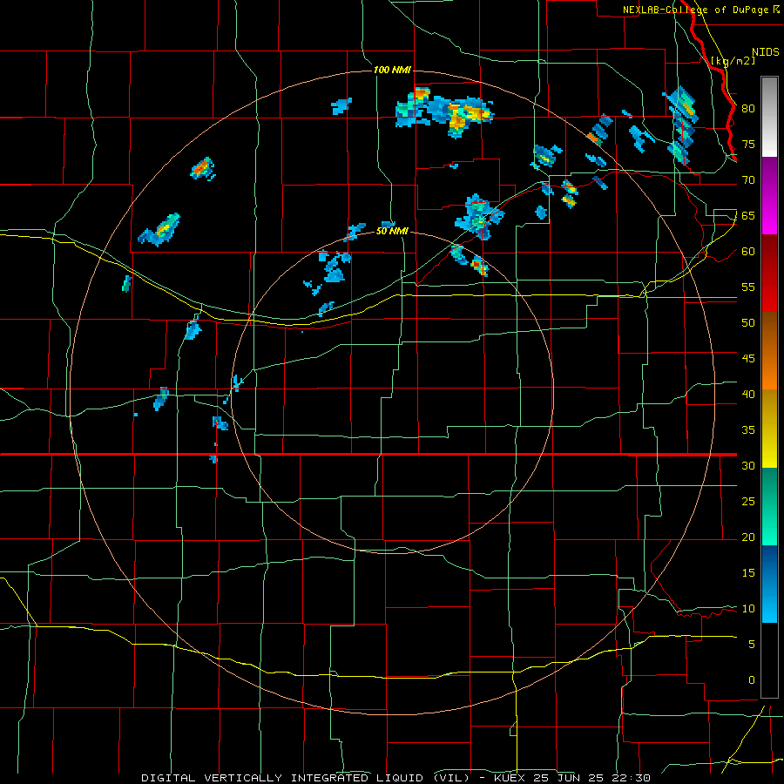Screen dimensions: 784x784
Task: Click the 25 value on the VIL scale
Action: coord(748,501)
